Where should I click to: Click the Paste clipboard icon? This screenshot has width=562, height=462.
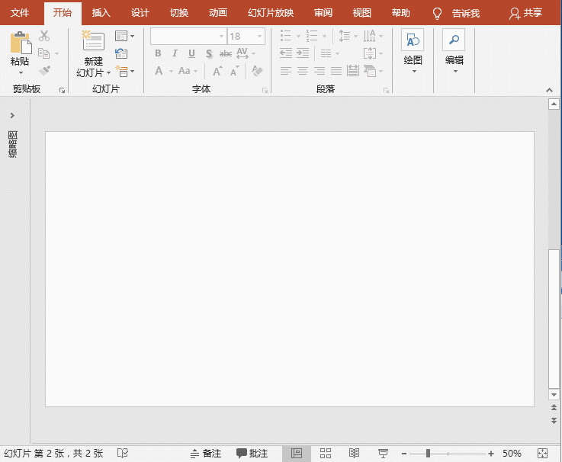[21, 43]
